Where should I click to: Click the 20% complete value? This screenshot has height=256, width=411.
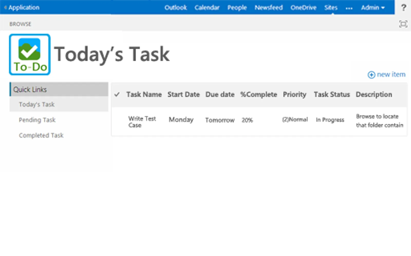click(247, 120)
